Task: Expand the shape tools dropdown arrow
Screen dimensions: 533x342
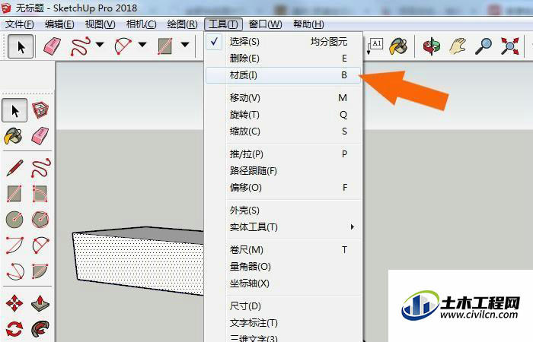Action: 185,44
